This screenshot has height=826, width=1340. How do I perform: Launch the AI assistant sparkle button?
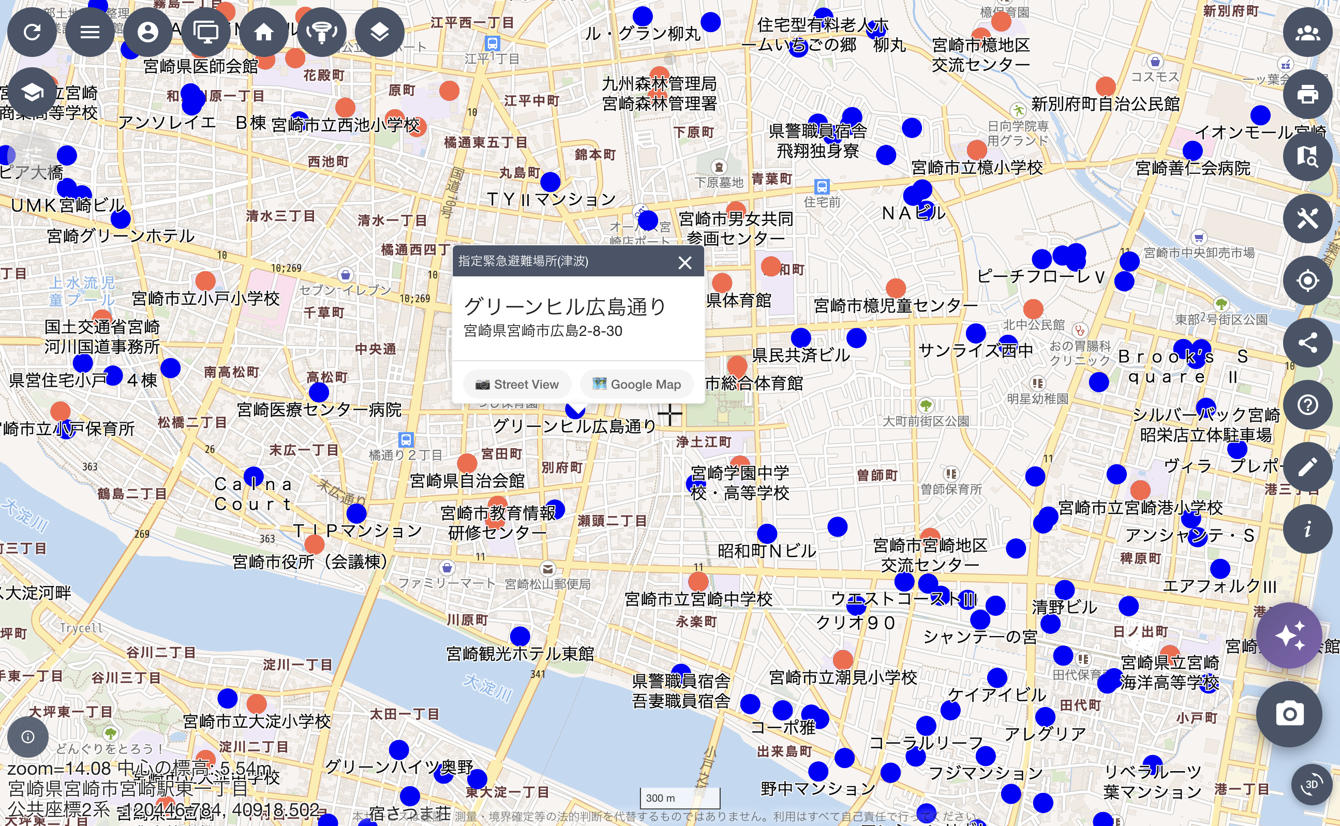1290,636
